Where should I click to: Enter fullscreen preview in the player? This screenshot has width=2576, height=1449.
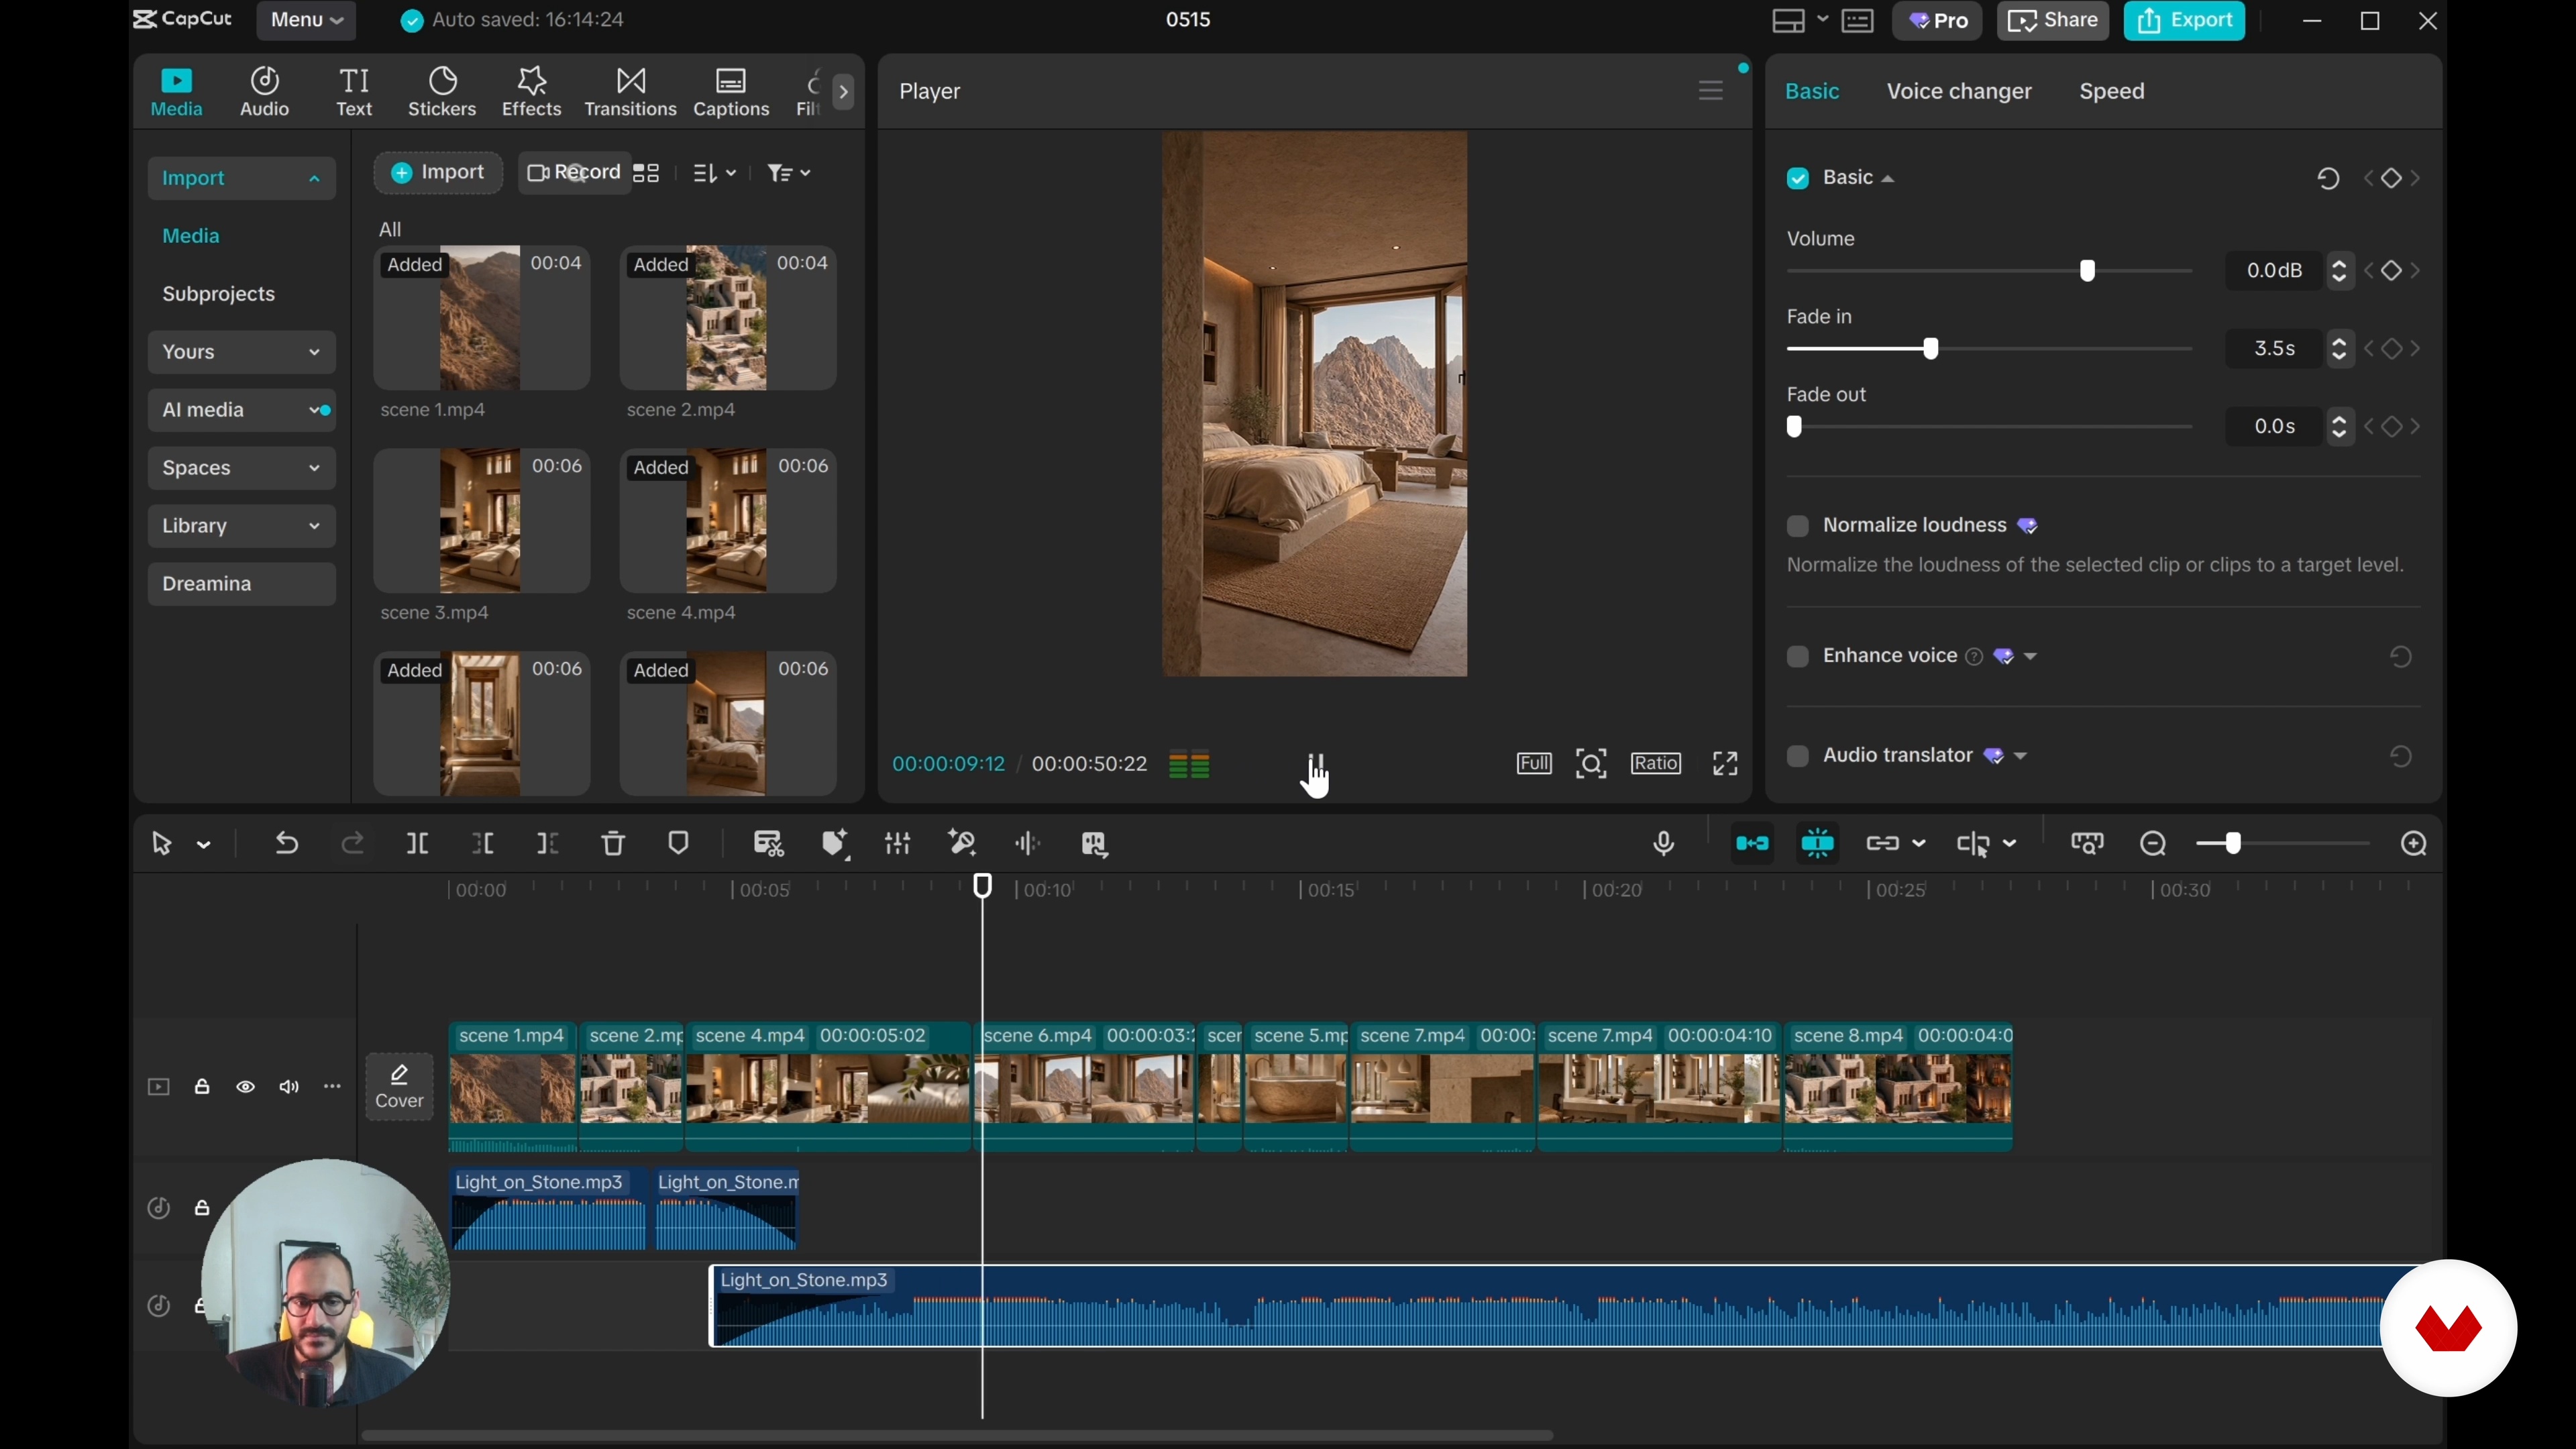tap(1725, 764)
